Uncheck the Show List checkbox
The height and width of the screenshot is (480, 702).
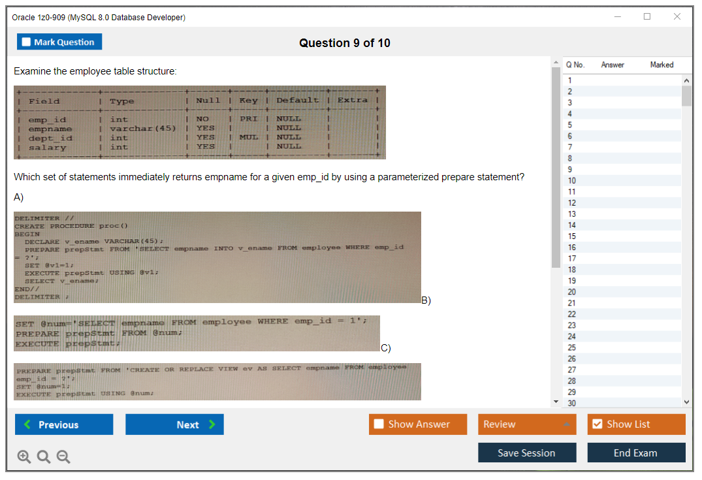tap(597, 424)
